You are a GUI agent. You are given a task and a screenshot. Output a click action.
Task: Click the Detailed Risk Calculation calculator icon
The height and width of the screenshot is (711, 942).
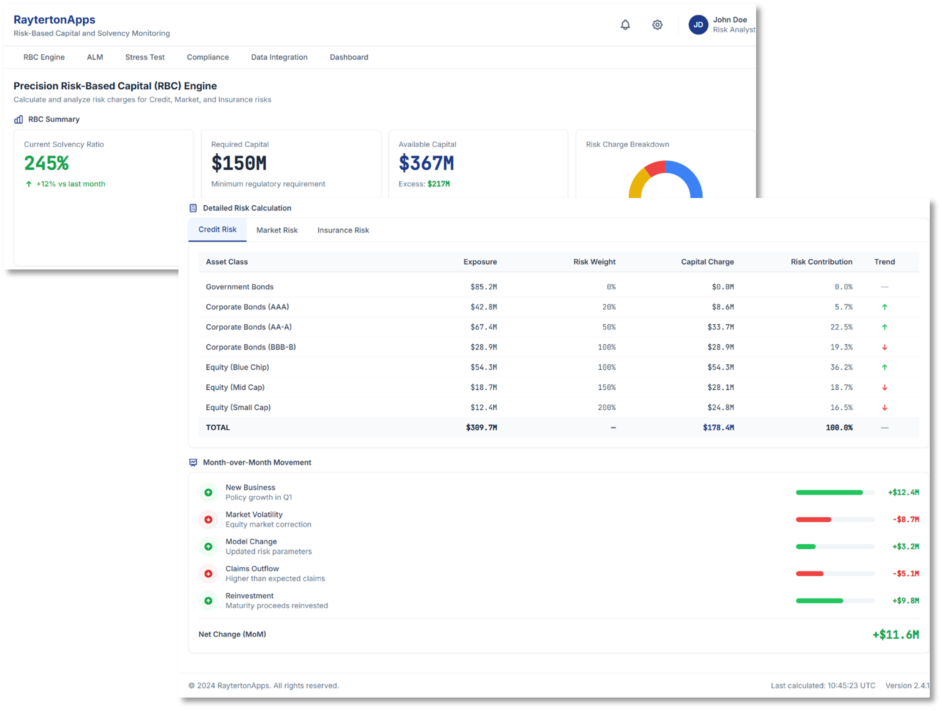193,208
